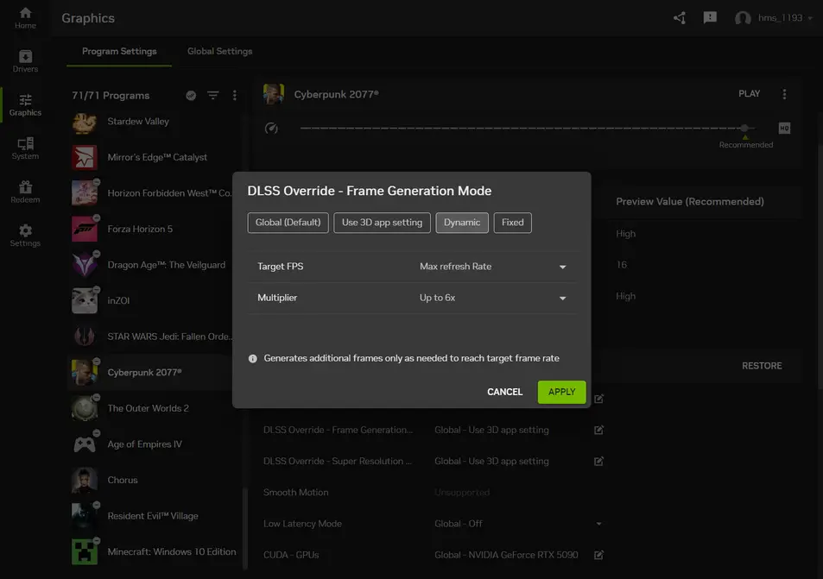Open the Redeem section in sidebar
Screen dimensions: 823x579
coord(25,192)
